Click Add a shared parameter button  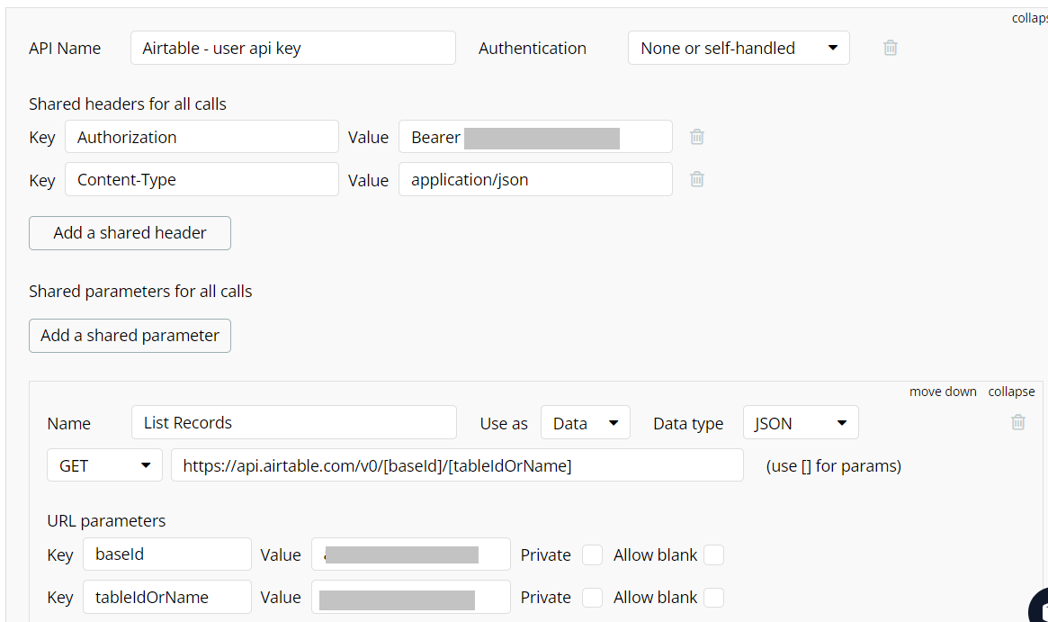tap(130, 335)
